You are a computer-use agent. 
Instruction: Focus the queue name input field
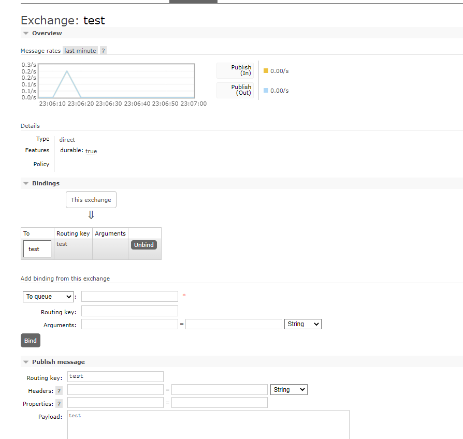129,297
